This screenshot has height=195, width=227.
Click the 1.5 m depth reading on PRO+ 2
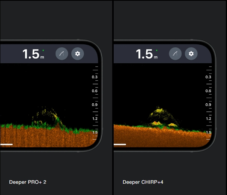click(x=33, y=54)
